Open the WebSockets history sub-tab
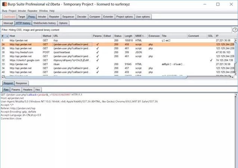This screenshot has height=168, width=238. tap(44, 23)
